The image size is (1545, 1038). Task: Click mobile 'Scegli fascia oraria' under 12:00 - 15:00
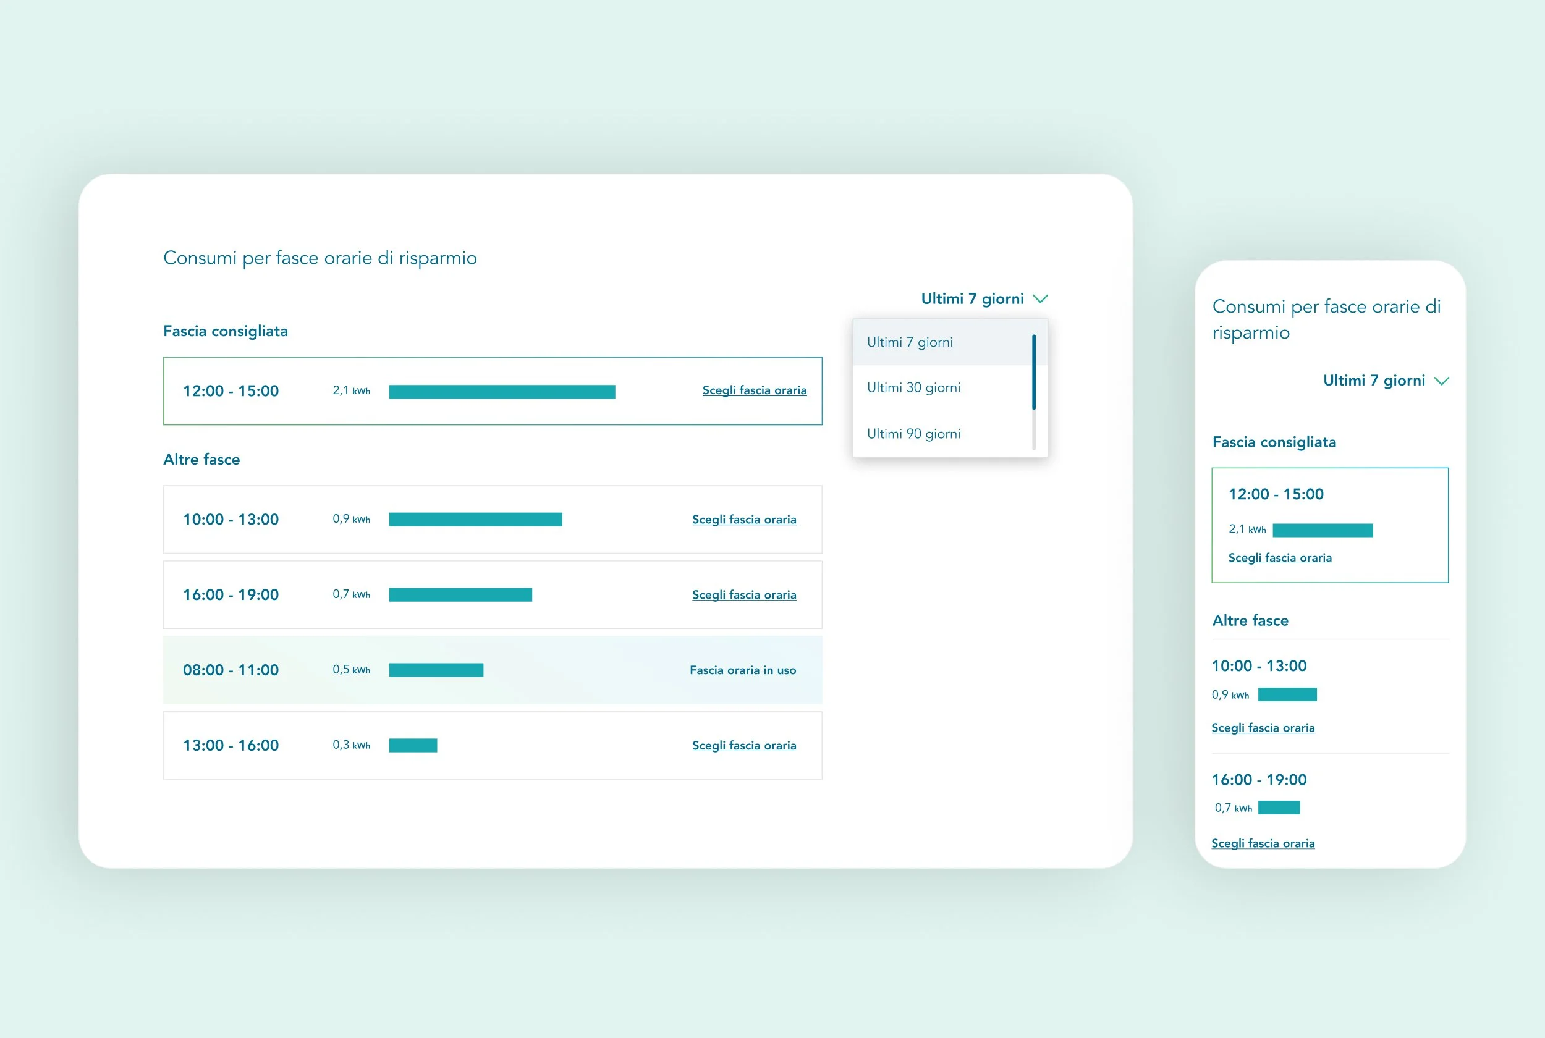[1279, 558]
